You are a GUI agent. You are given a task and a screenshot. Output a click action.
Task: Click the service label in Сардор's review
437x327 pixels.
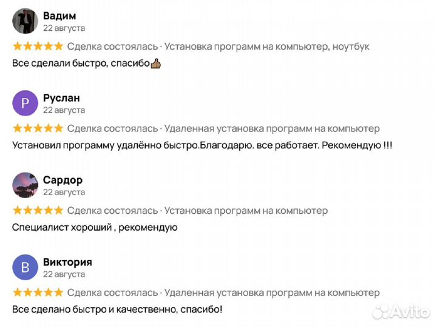point(246,211)
